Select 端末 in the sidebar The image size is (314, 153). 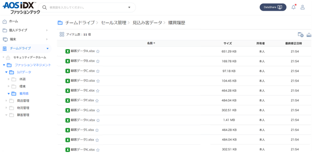pyautogui.click(x=13, y=39)
